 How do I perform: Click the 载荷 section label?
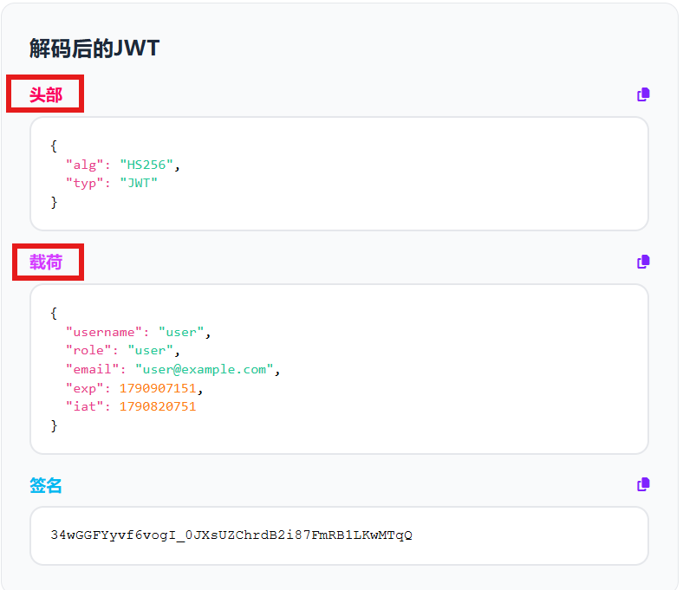(x=46, y=263)
